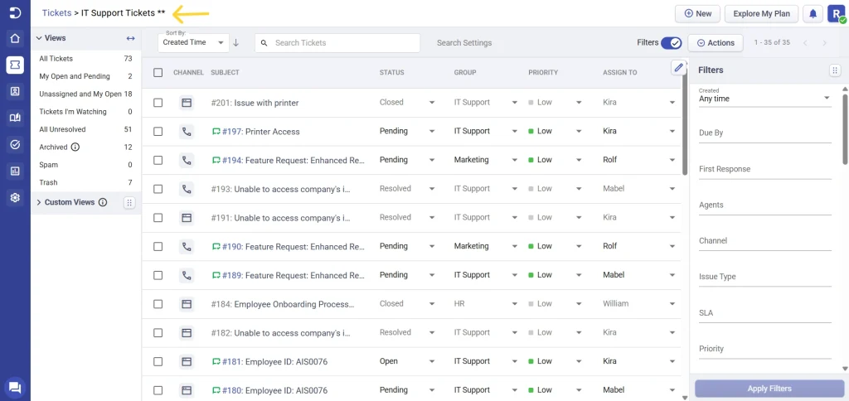Click the Tickets breadcrumb link
Image resolution: width=849 pixels, height=401 pixels.
(x=57, y=13)
